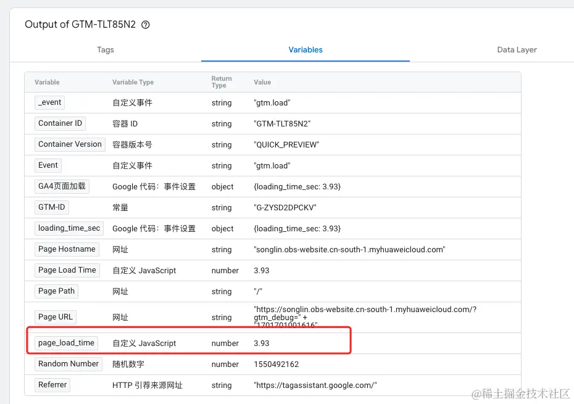This screenshot has height=404, width=574.
Task: Click the HTTP 引荐来源网址 type cell
Action: click(x=147, y=385)
